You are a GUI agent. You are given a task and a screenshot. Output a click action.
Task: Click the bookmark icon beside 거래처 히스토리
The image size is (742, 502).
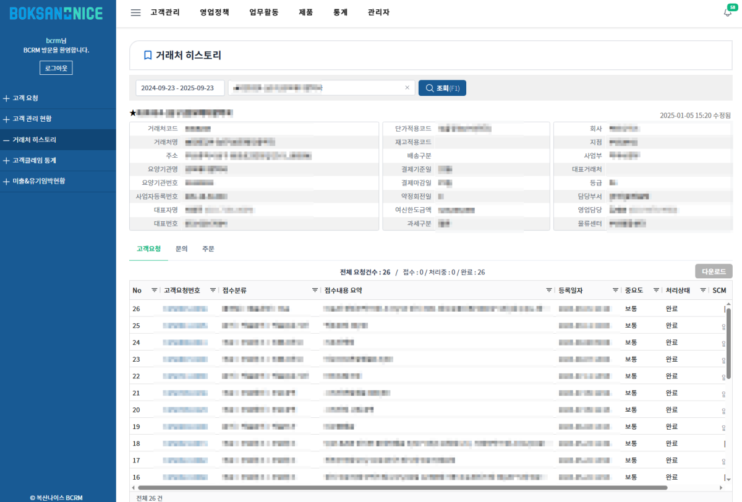(147, 56)
